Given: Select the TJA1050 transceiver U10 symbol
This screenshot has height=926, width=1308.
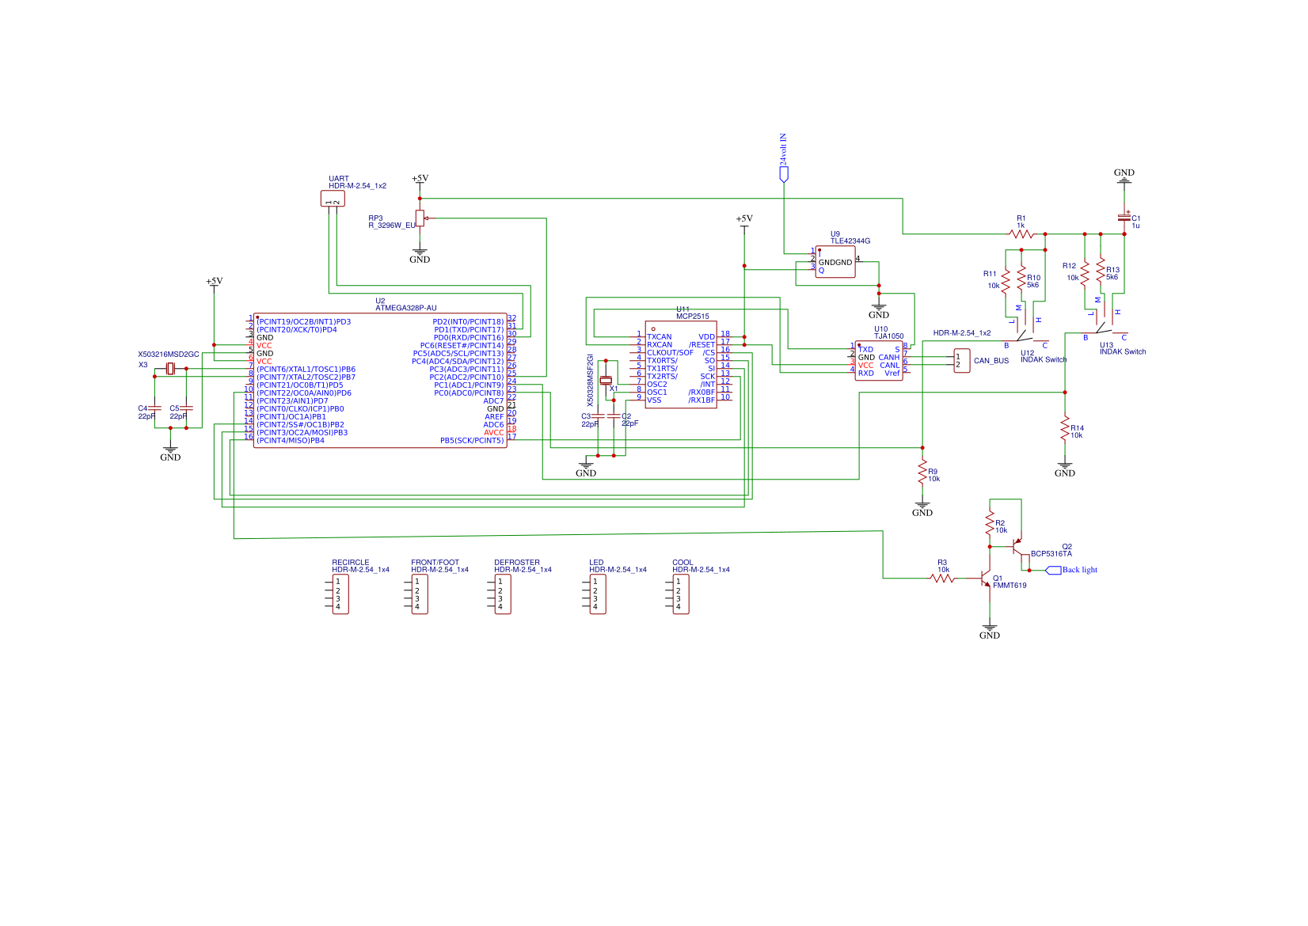Looking at the screenshot, I should pyautogui.click(x=879, y=361).
